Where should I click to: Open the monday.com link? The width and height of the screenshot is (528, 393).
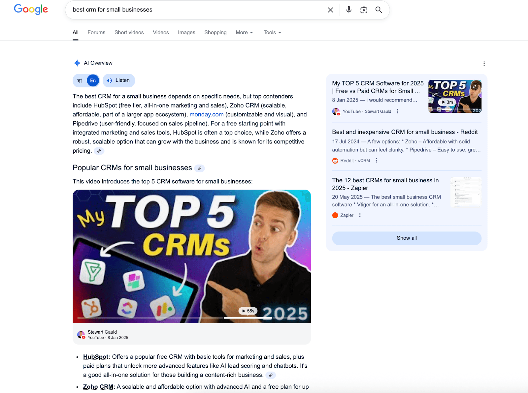point(207,114)
